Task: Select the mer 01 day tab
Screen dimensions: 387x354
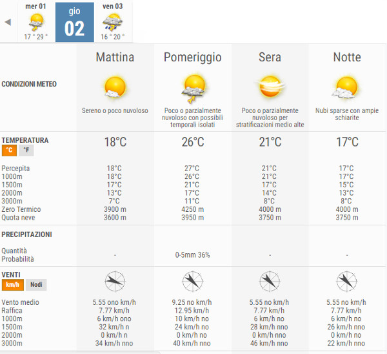Action: click(36, 22)
